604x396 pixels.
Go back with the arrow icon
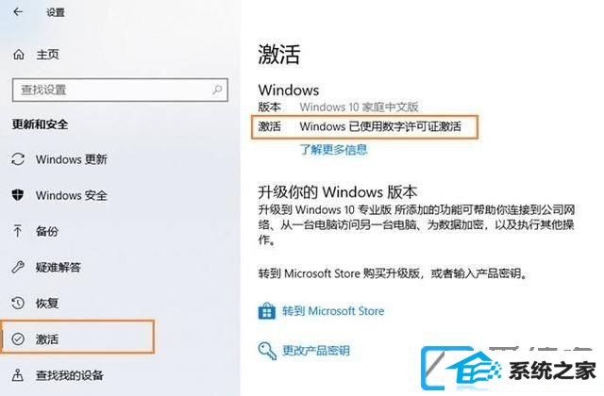[18, 12]
